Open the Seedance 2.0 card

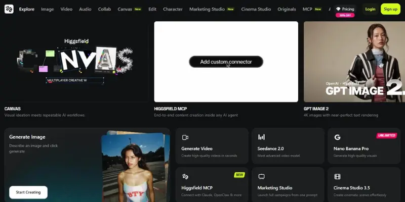point(288,146)
